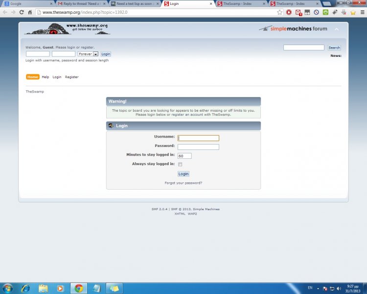The image size is (367, 294).
Task: Switch to the Need a test lisp tab
Action: coord(135,4)
